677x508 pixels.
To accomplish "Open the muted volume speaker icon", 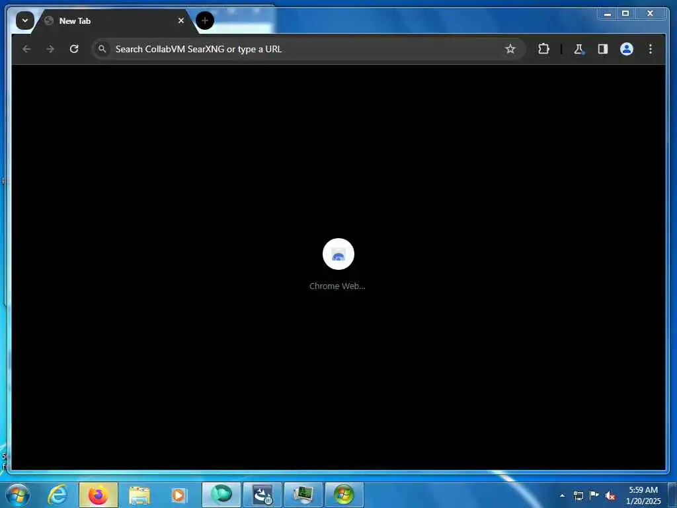I will click(x=610, y=495).
